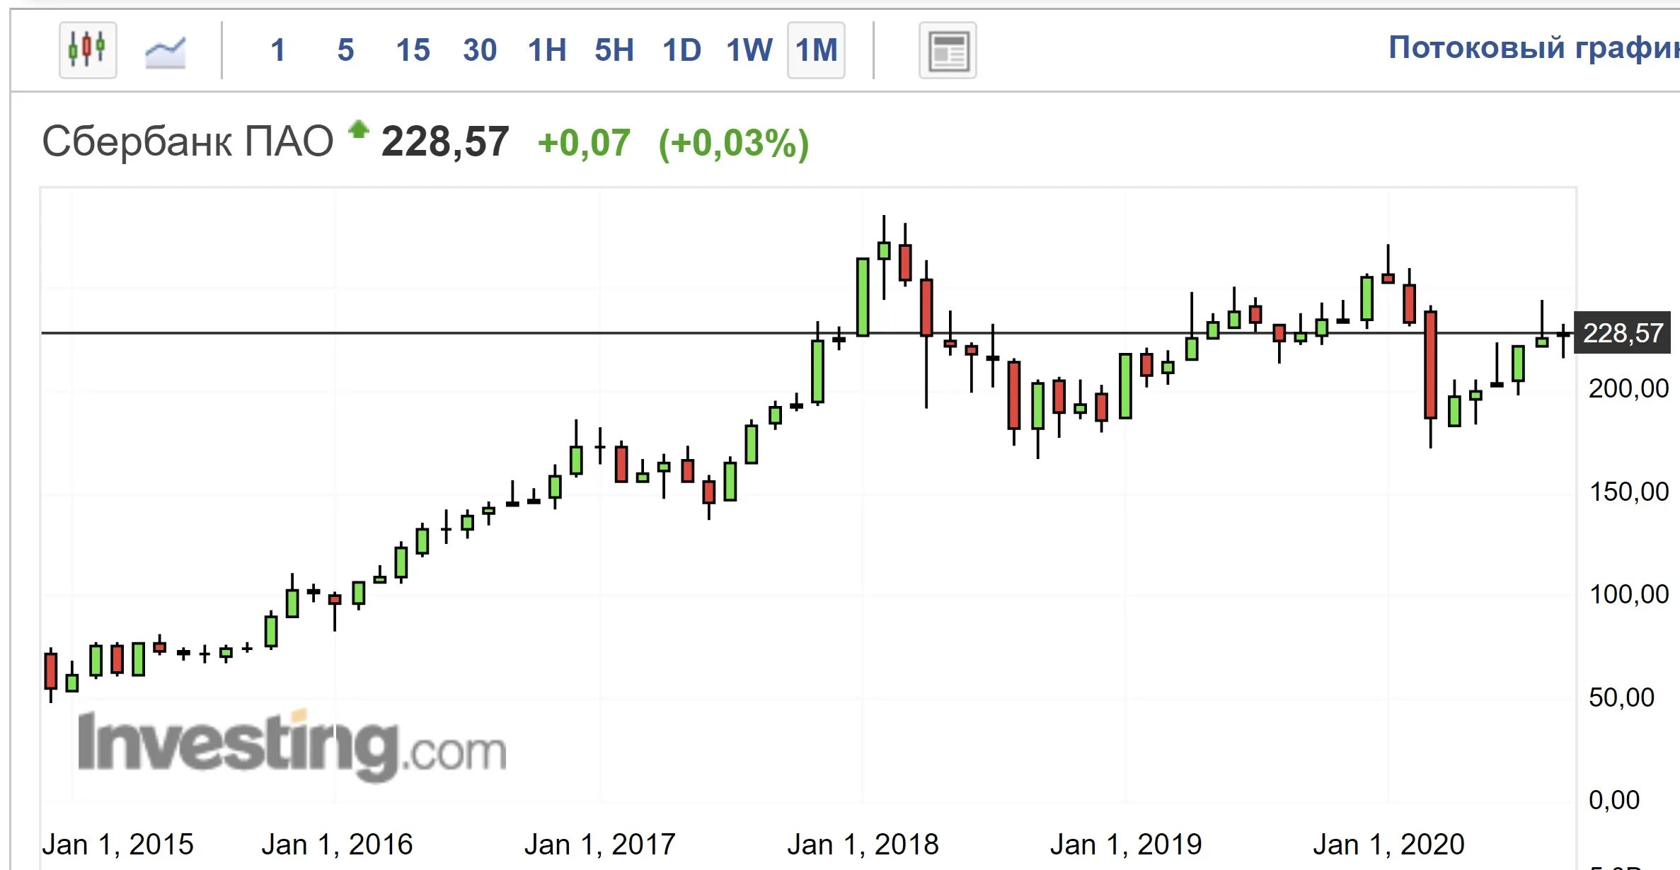Click the +0,07 change value
This screenshot has width=1680, height=870.
coord(584,143)
